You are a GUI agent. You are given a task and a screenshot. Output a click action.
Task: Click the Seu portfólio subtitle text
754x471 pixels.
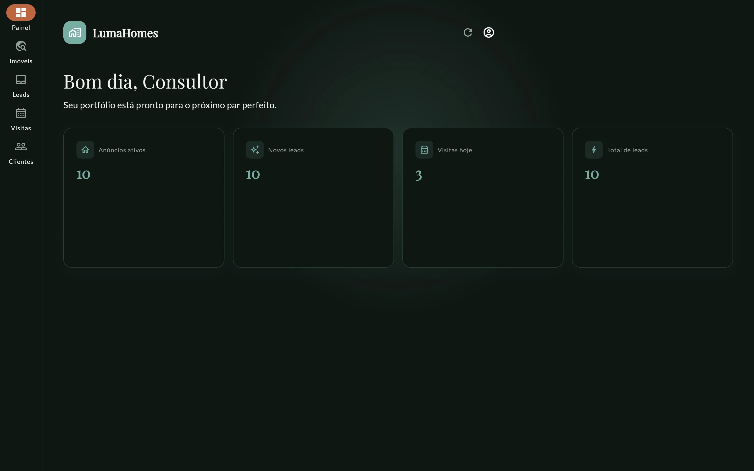170,105
